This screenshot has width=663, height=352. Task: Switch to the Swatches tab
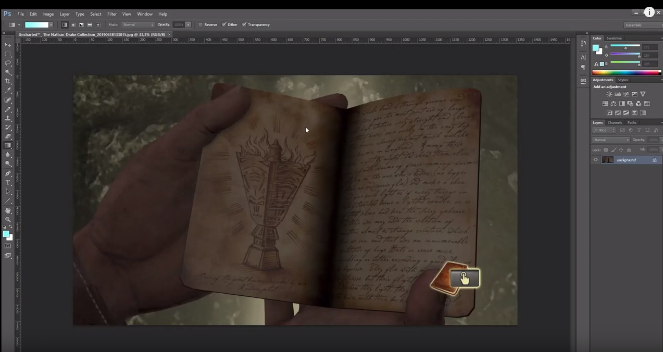coord(614,38)
